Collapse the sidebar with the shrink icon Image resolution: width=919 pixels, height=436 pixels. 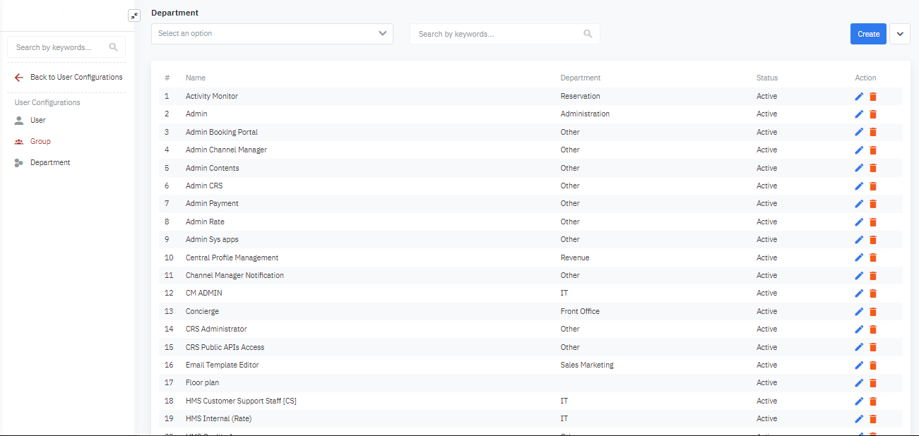click(134, 16)
